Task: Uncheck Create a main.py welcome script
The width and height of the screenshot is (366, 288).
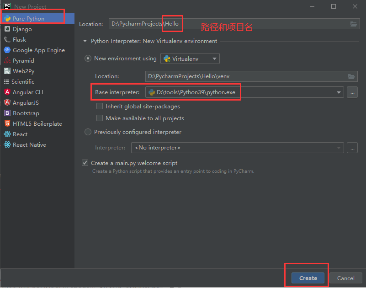Action: [x=85, y=163]
